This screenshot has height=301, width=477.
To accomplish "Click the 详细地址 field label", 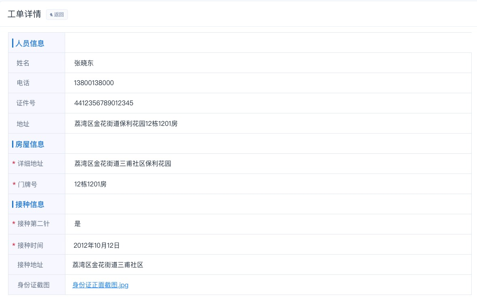I will coord(30,163).
